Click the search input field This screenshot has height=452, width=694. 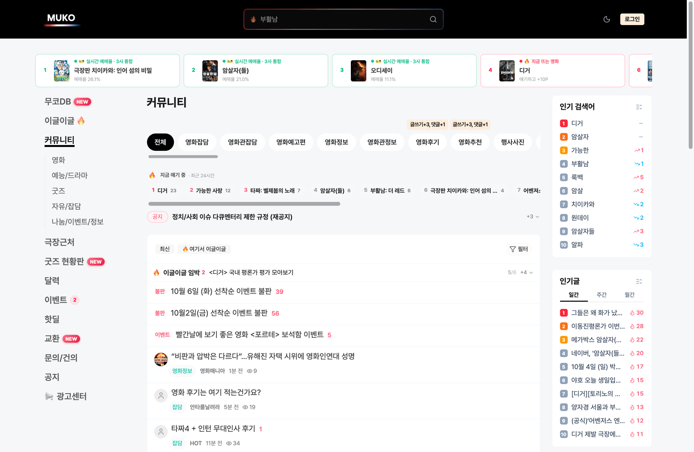(343, 19)
